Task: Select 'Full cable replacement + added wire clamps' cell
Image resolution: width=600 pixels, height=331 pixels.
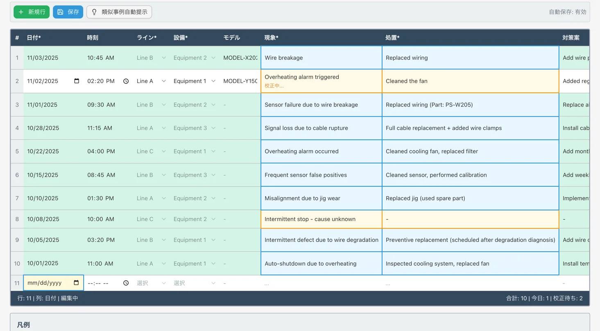Action: coord(471,128)
